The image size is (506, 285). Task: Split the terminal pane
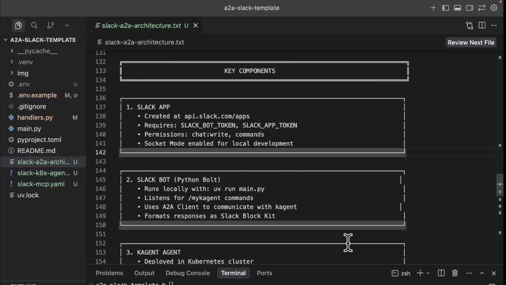point(441,273)
